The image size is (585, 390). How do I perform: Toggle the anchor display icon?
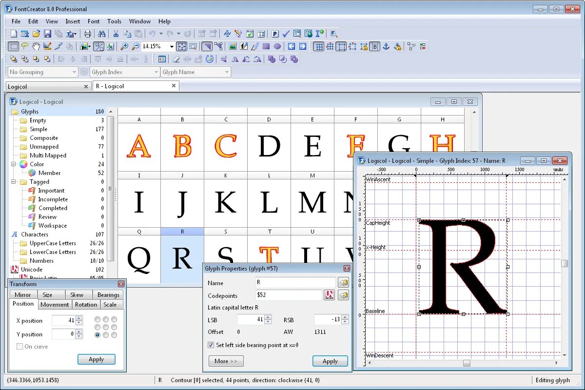(x=386, y=46)
